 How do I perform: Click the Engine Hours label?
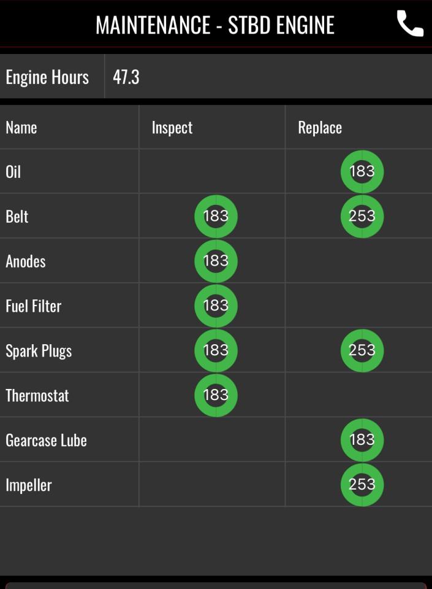point(47,77)
